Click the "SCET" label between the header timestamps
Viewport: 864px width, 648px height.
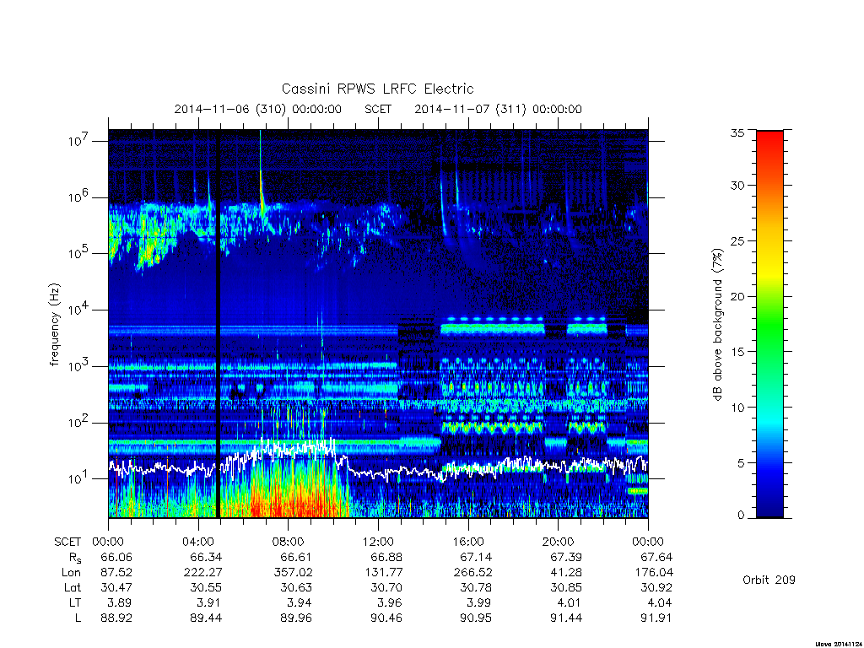coord(378,109)
